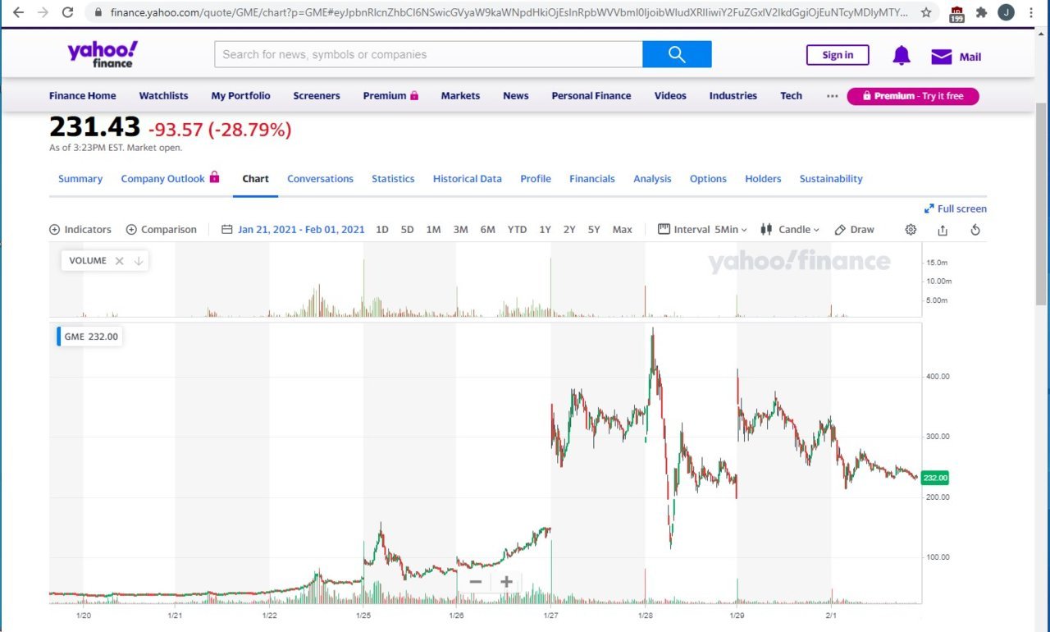This screenshot has width=1050, height=632.
Task: Click the browser address bar URL
Action: (x=509, y=12)
